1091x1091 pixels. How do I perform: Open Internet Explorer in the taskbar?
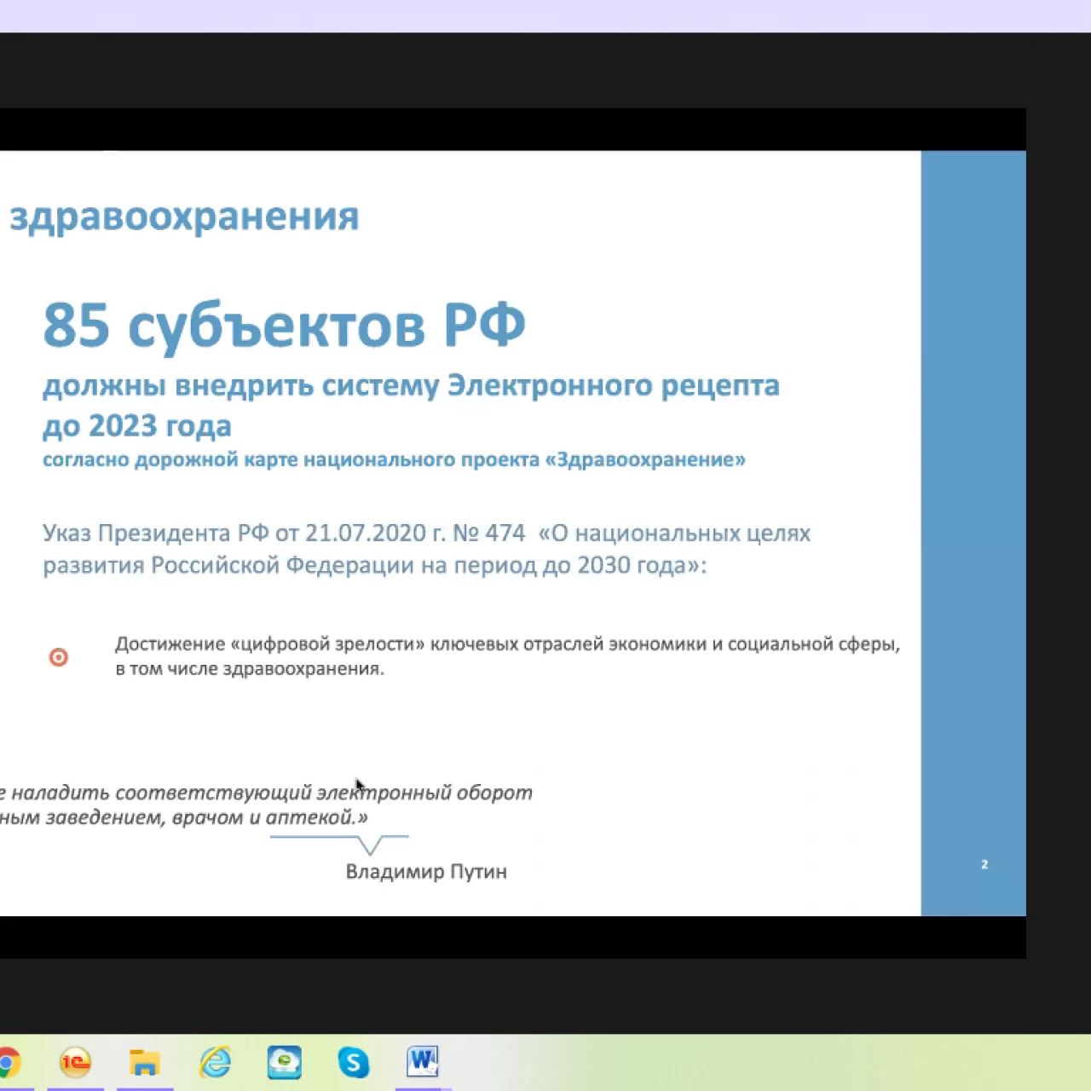click(215, 1063)
